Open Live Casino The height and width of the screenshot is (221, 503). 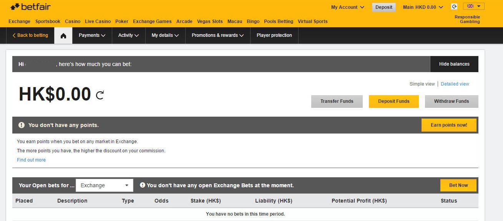pyautogui.click(x=98, y=21)
